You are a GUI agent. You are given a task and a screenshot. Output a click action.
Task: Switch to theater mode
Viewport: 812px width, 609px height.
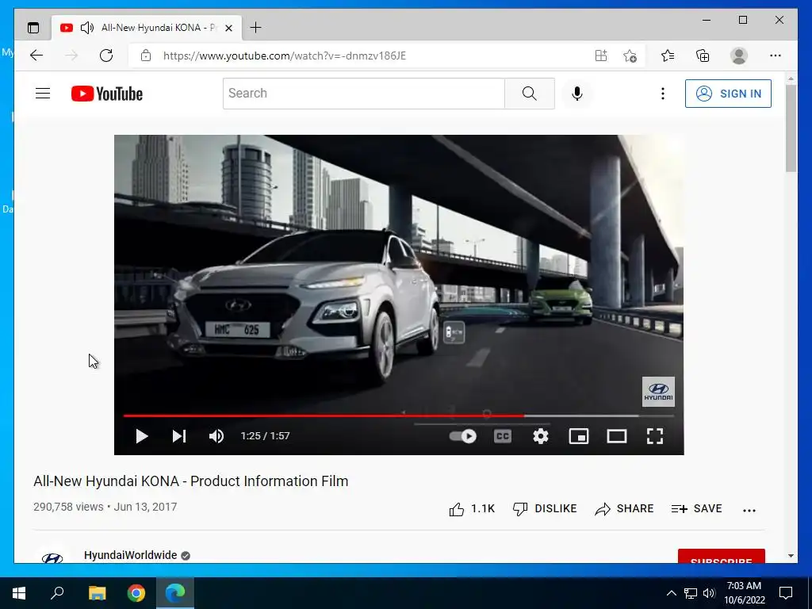(x=617, y=436)
